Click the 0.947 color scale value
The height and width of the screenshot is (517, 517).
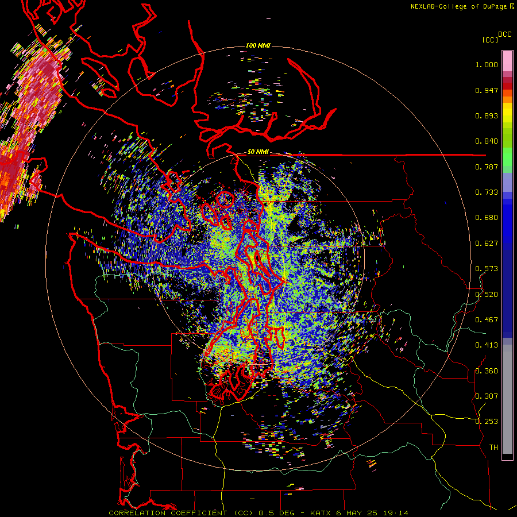pyautogui.click(x=487, y=90)
